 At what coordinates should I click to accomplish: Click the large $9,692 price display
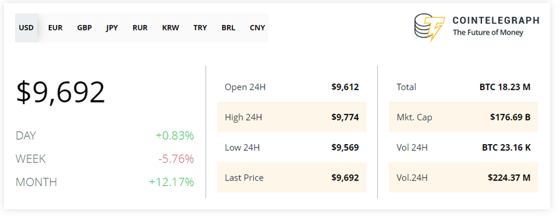pyautogui.click(x=61, y=92)
